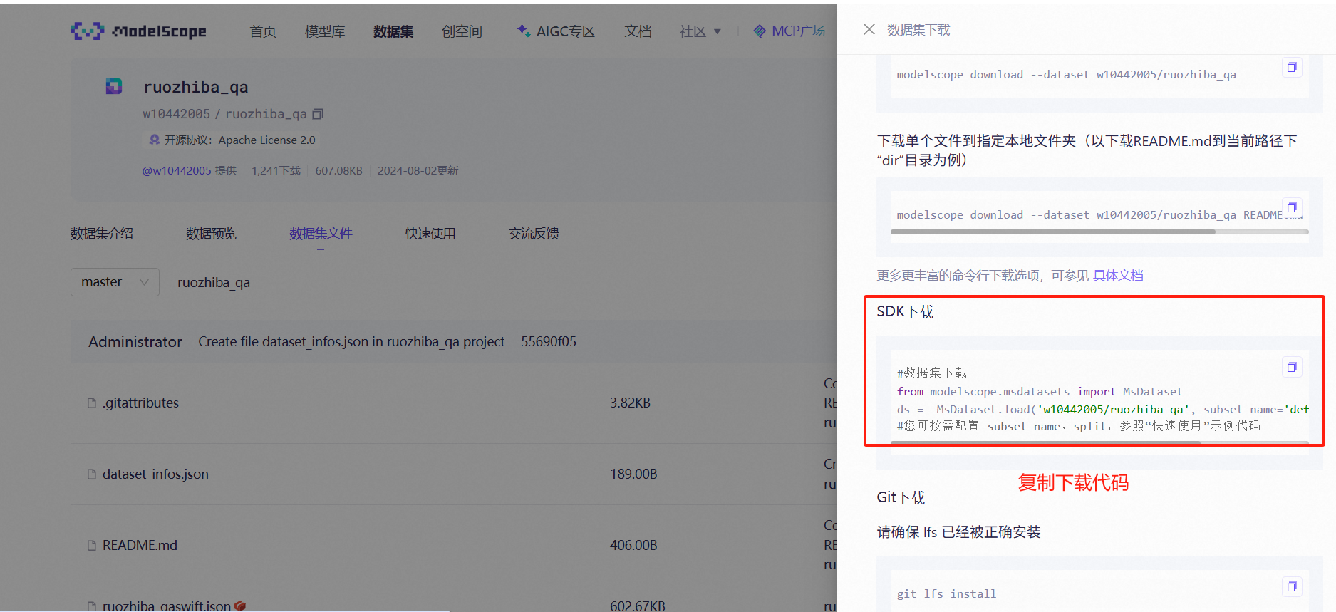This screenshot has width=1336, height=612.
Task: Open the README.md file
Action: tap(140, 546)
